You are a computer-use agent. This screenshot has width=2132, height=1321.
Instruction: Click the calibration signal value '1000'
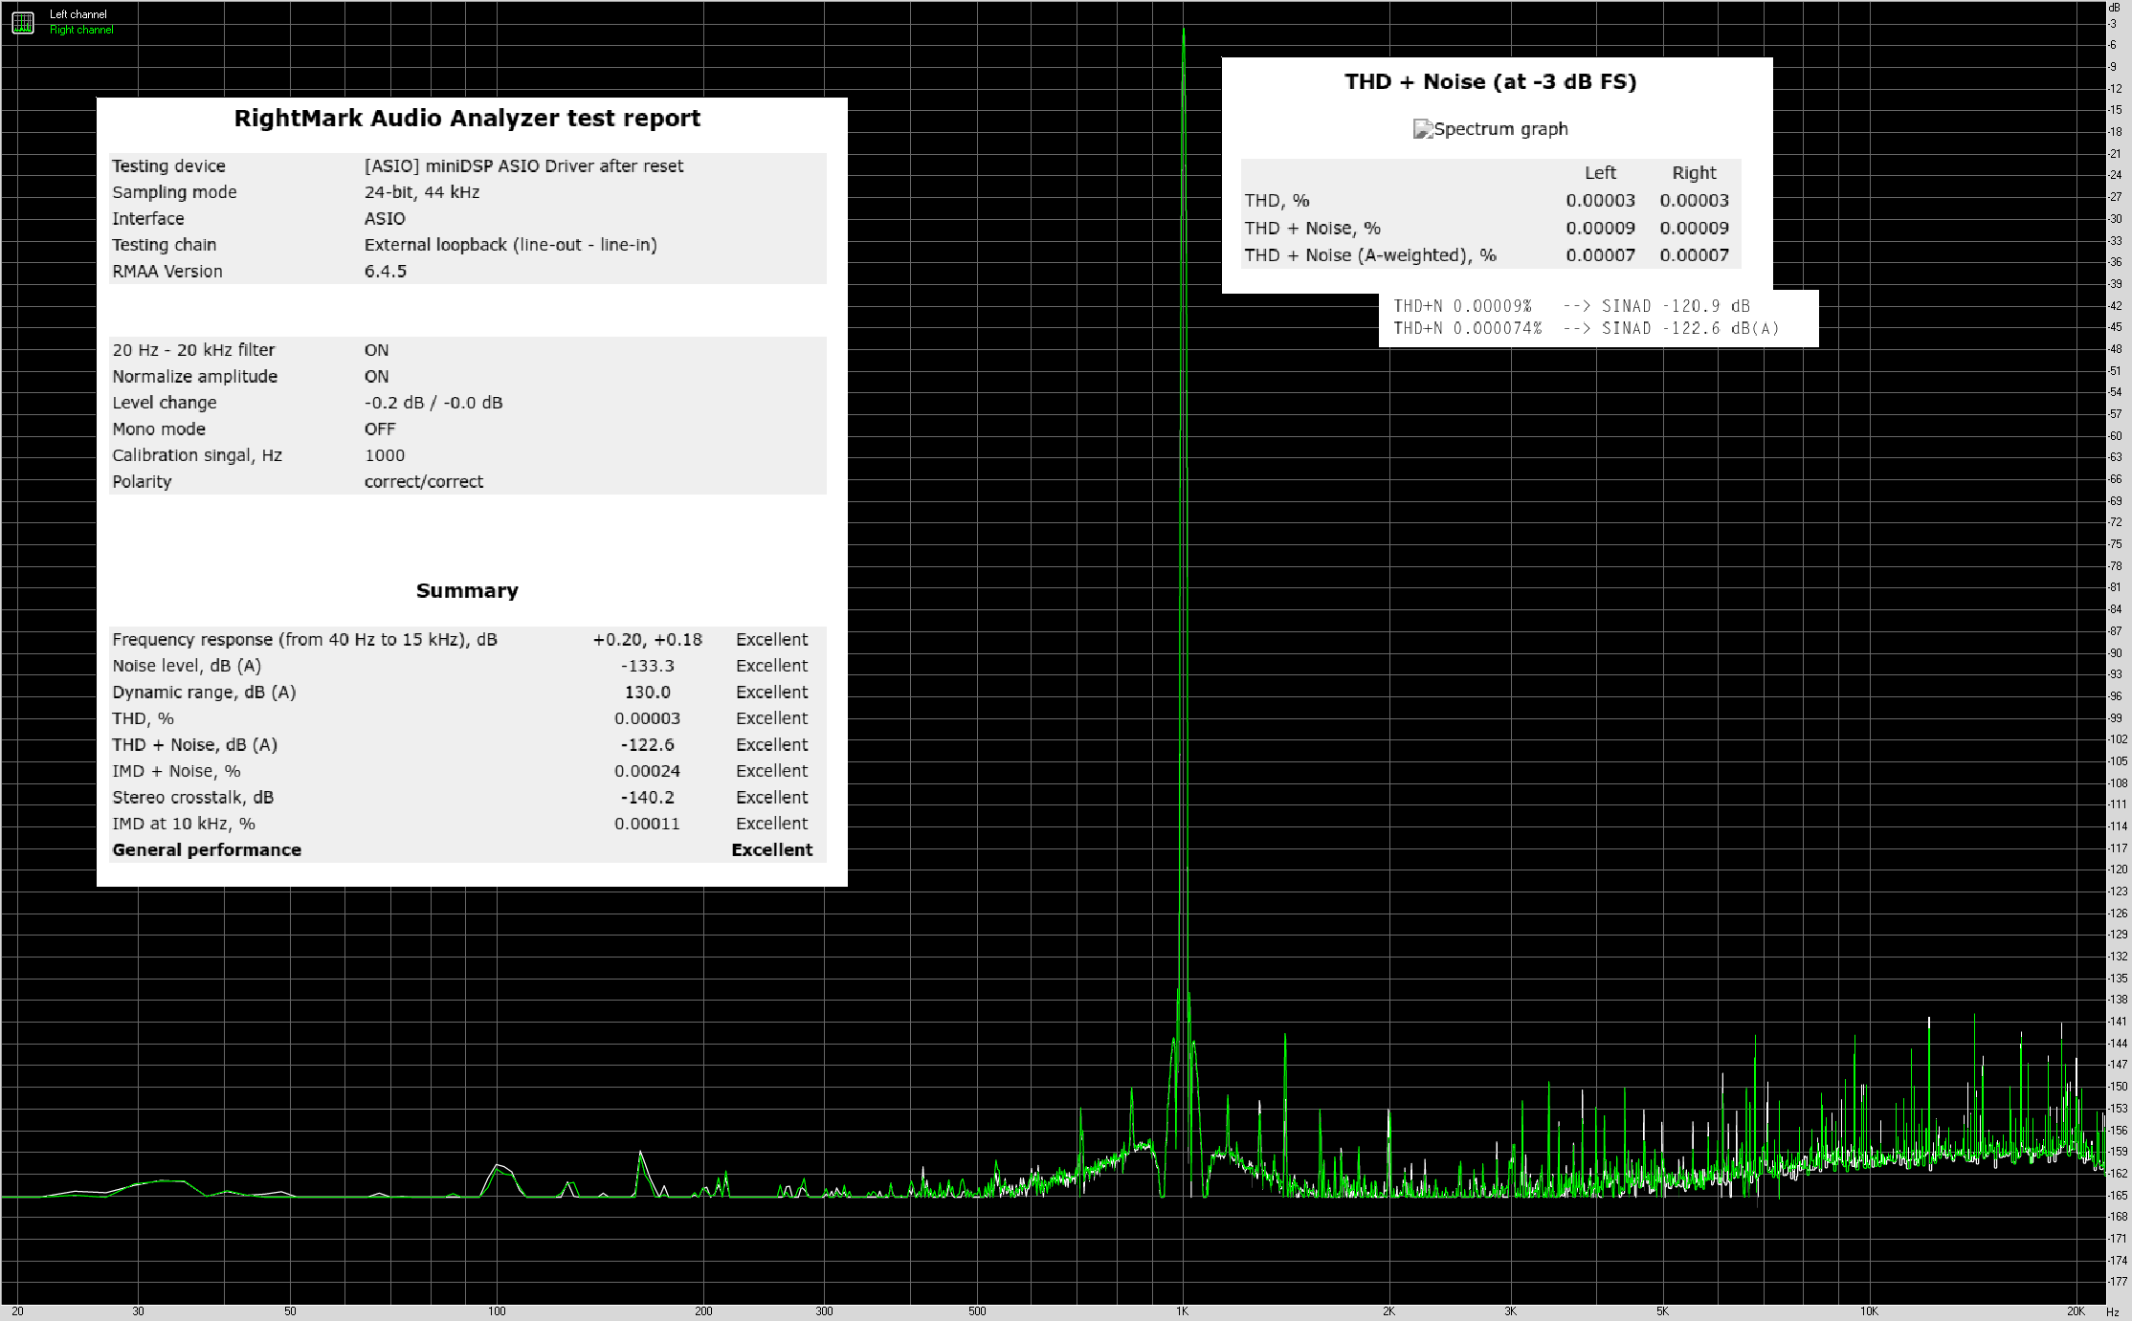click(385, 455)
